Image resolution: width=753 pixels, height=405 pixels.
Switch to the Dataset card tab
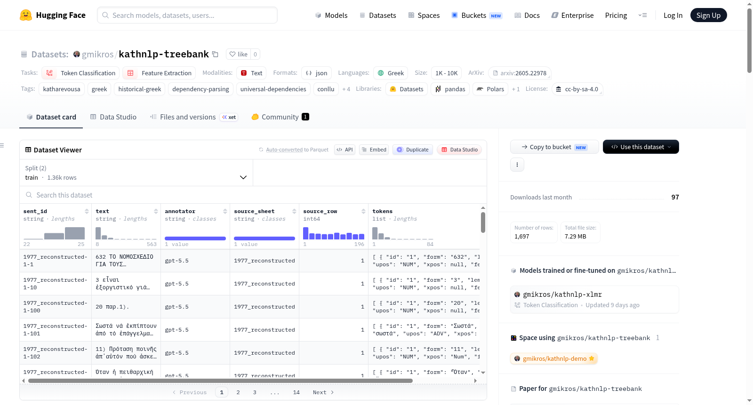pyautogui.click(x=51, y=117)
